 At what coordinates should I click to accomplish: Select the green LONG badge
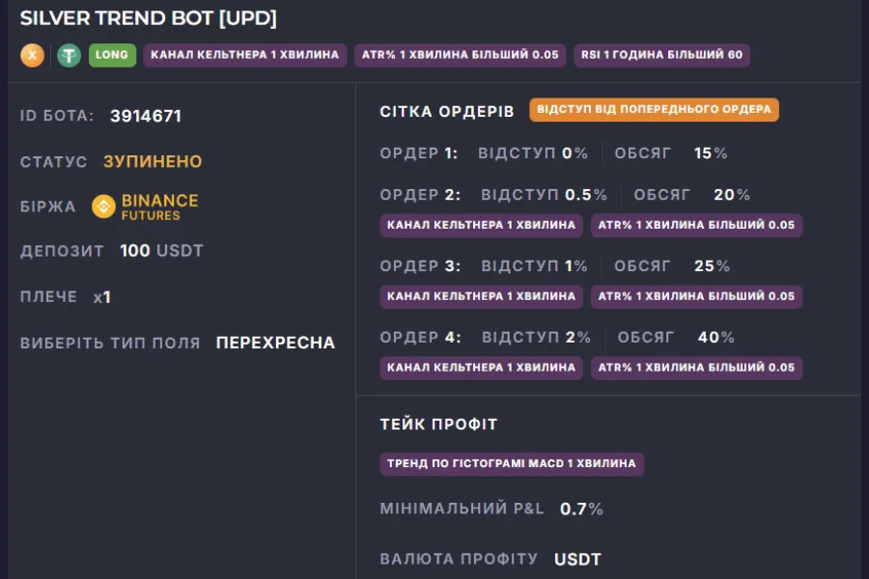click(112, 55)
